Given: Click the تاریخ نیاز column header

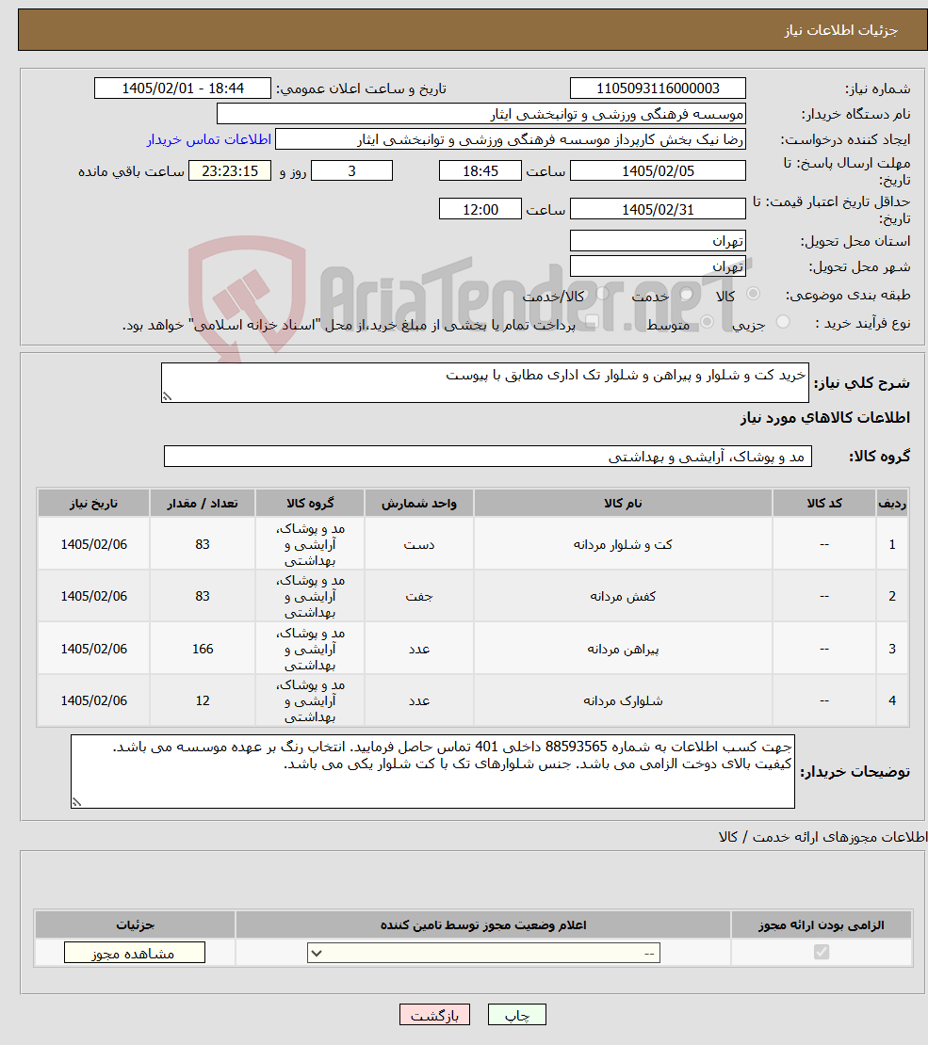Looking at the screenshot, I should point(93,503).
